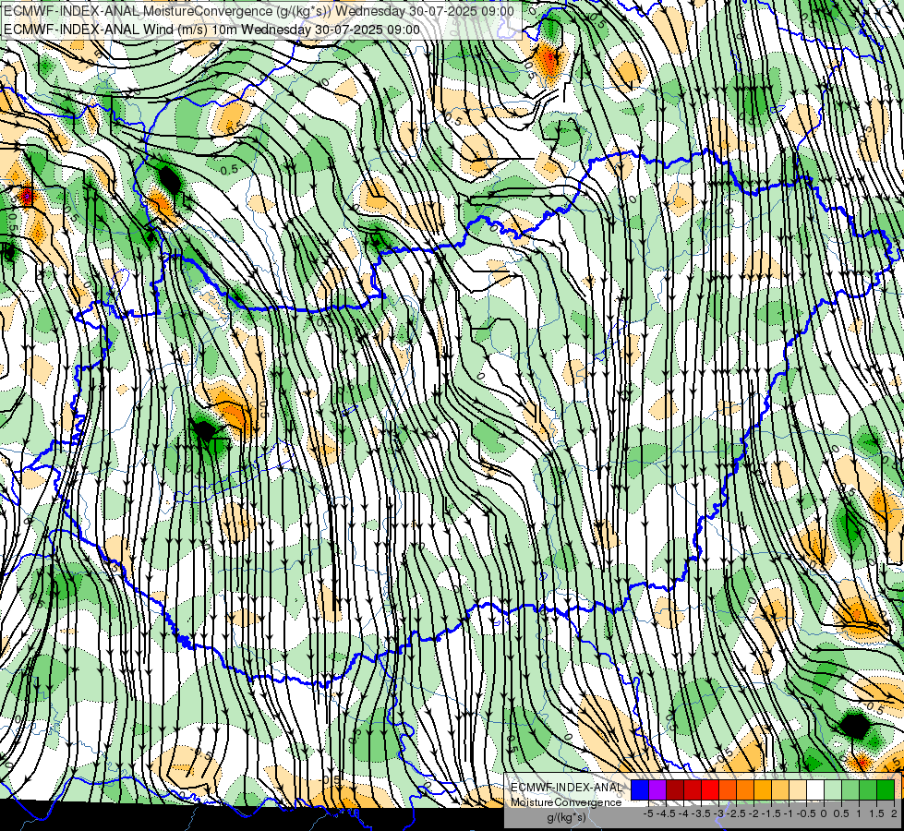Click the -5 legend tick value
Viewport: 904px width, 831px height.
648,813
